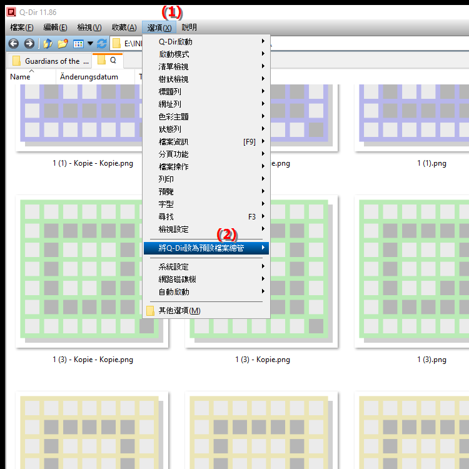Click the address bar folder icon
The width and height of the screenshot is (469, 469).
point(116,44)
